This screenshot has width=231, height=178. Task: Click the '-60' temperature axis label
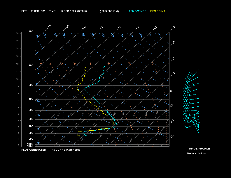(x=137, y=28)
